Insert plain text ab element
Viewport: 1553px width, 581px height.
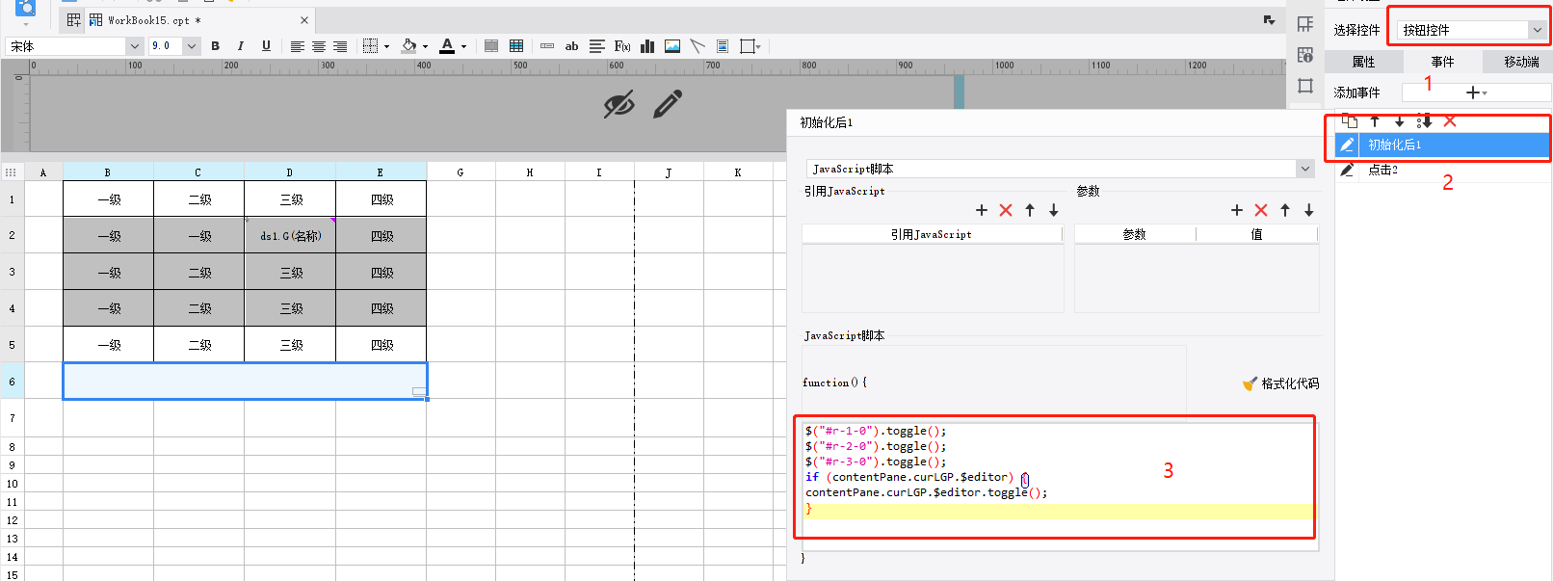[571, 45]
